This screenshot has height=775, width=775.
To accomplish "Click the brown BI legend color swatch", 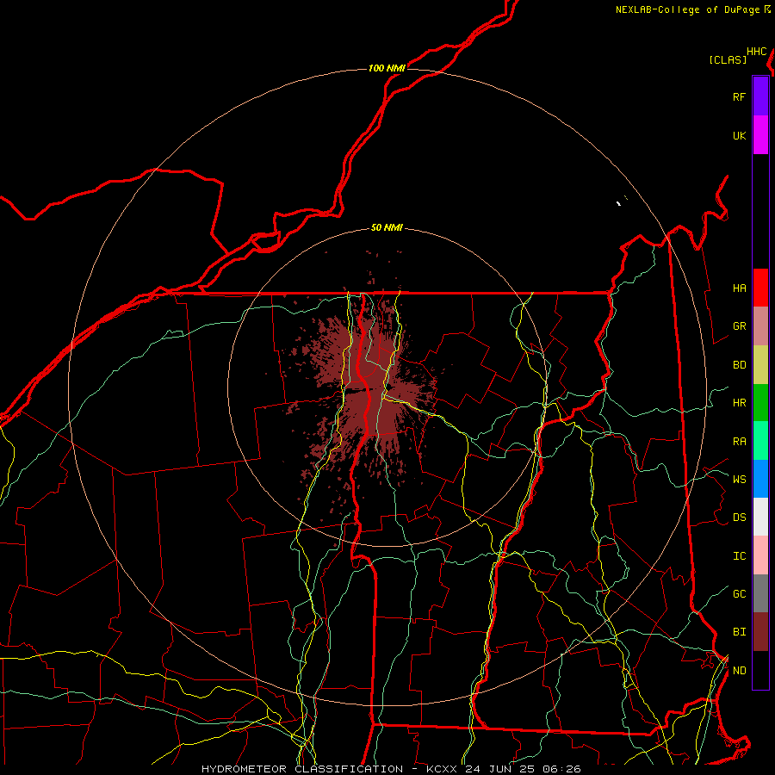I will point(760,632).
